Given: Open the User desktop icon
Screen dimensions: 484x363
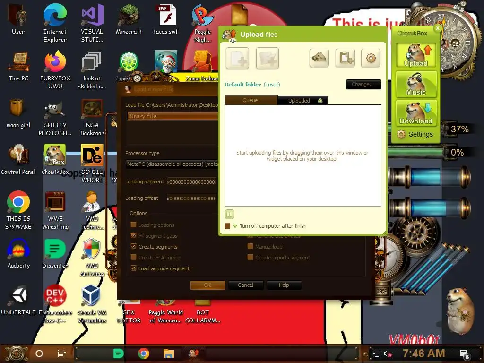Looking at the screenshot, I should coord(18,19).
